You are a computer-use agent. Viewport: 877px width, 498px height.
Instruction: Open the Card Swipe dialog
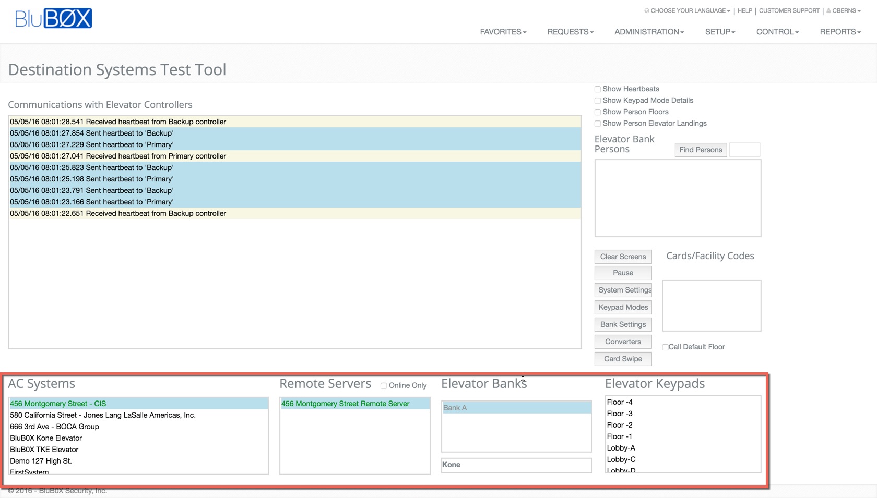point(623,359)
